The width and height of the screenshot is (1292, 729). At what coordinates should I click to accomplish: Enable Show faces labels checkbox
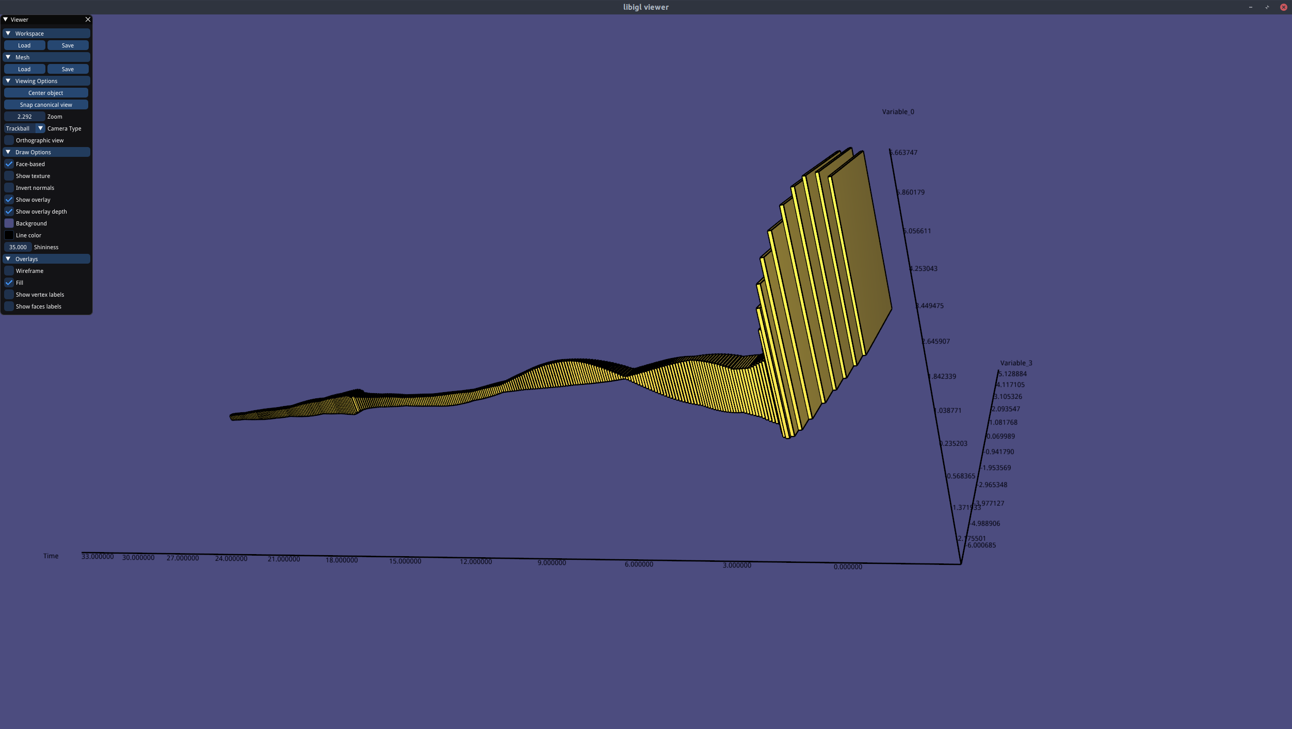[x=9, y=306]
